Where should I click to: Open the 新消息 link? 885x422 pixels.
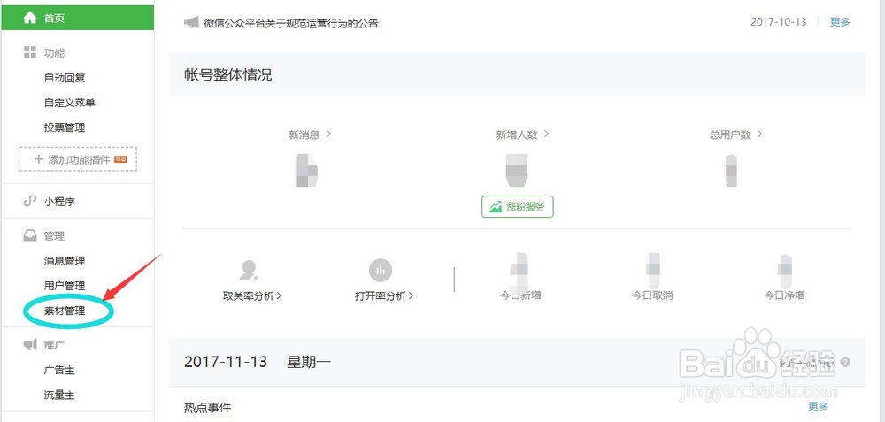click(x=304, y=134)
